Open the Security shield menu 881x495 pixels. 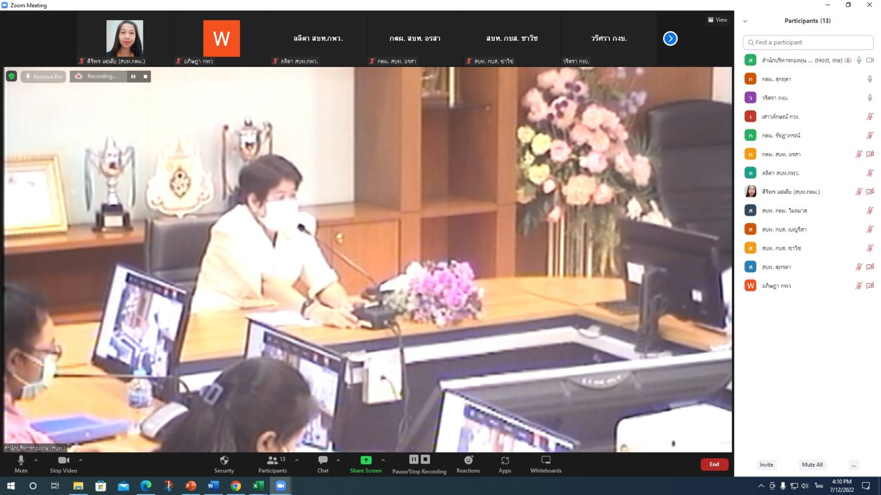pyautogui.click(x=224, y=464)
